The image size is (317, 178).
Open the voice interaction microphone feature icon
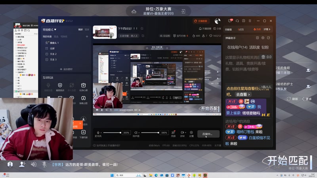(x=48, y=87)
